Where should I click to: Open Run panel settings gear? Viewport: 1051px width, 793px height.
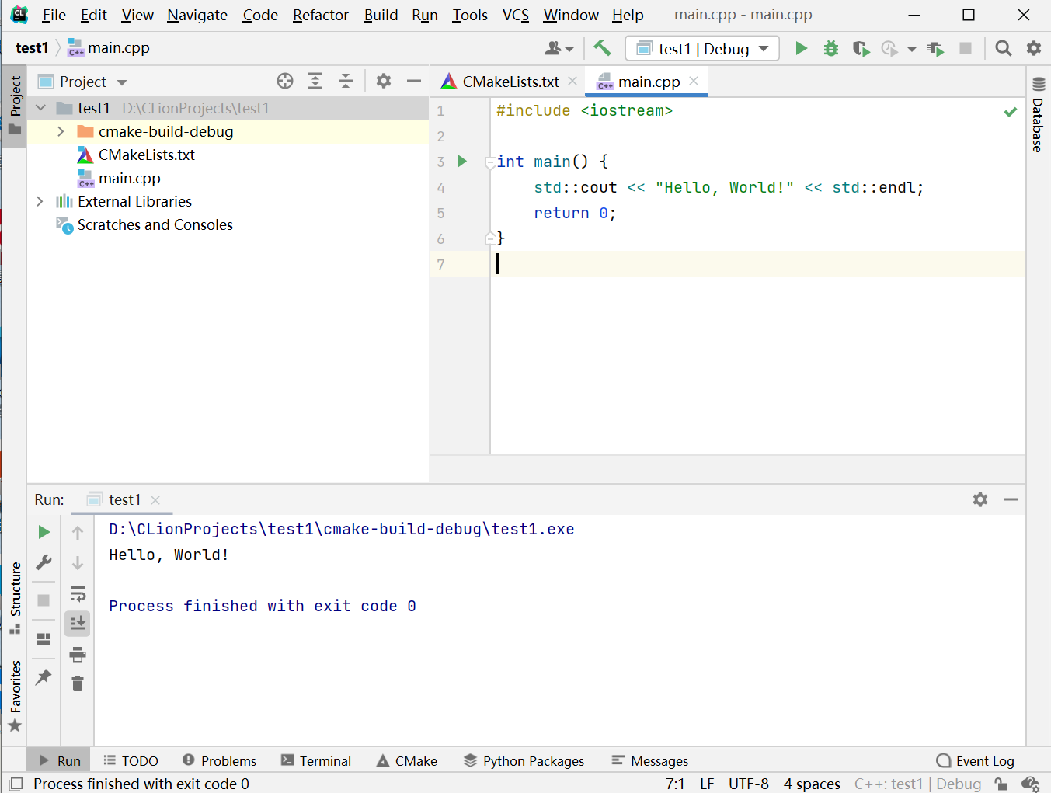(980, 499)
